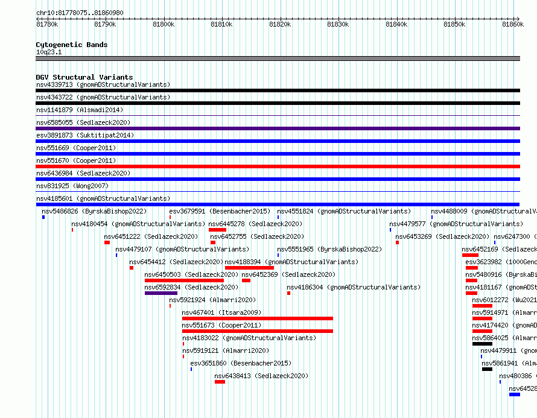Open the nsv6247300 variant label
The image size is (537, 418).
[x=515, y=236]
